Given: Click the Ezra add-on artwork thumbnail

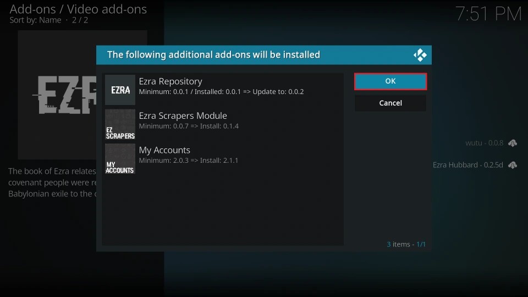Looking at the screenshot, I should (x=57, y=95).
